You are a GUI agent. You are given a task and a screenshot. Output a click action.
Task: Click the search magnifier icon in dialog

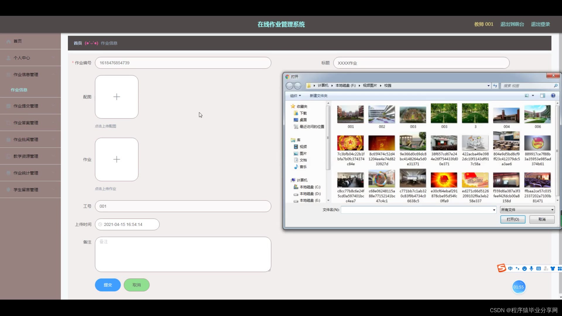(555, 86)
